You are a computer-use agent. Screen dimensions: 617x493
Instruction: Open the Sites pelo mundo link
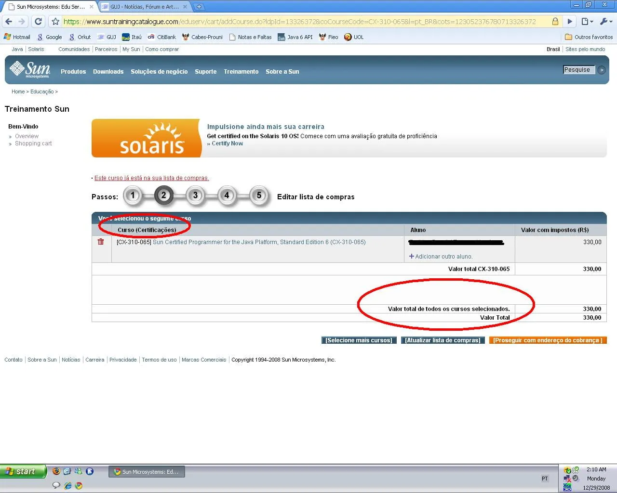click(x=585, y=49)
